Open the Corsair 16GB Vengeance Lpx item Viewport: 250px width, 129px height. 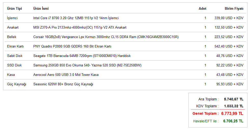pyautogui.click(x=106, y=37)
